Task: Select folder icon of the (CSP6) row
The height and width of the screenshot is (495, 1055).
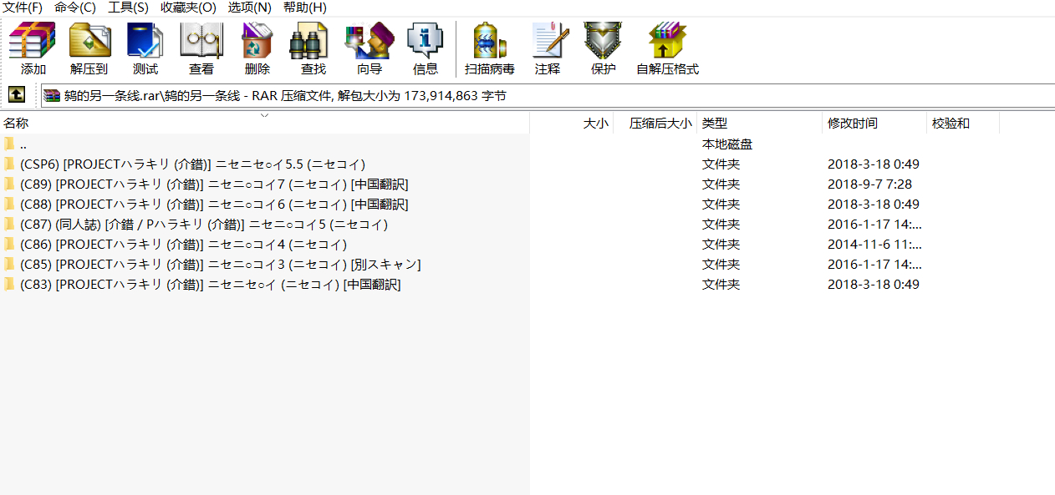Action: pyautogui.click(x=9, y=164)
